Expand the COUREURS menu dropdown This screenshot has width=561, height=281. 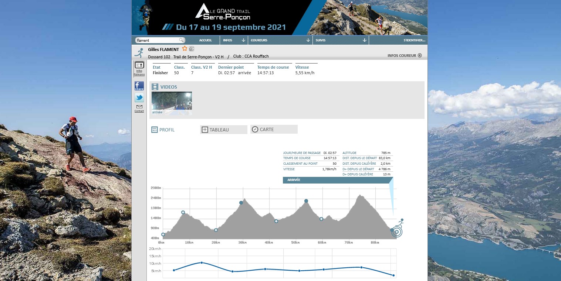[x=280, y=40]
